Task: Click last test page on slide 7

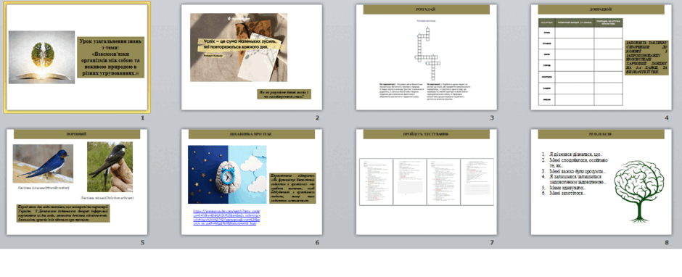Action: (x=477, y=182)
